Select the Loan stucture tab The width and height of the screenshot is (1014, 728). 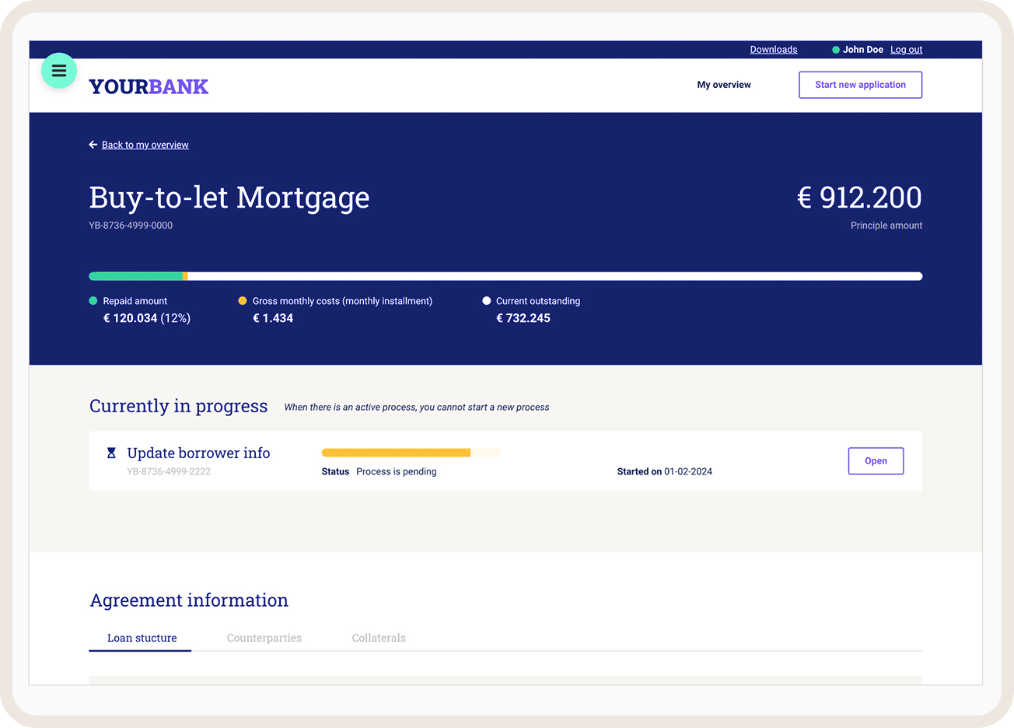click(x=142, y=638)
